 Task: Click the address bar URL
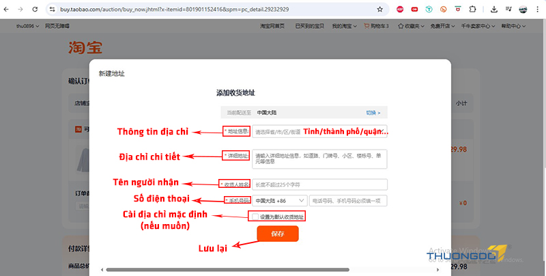click(x=174, y=10)
